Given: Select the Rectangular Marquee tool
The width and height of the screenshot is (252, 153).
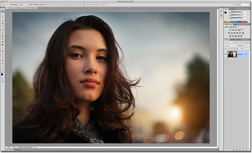Looking at the screenshot, I should coord(3,14).
